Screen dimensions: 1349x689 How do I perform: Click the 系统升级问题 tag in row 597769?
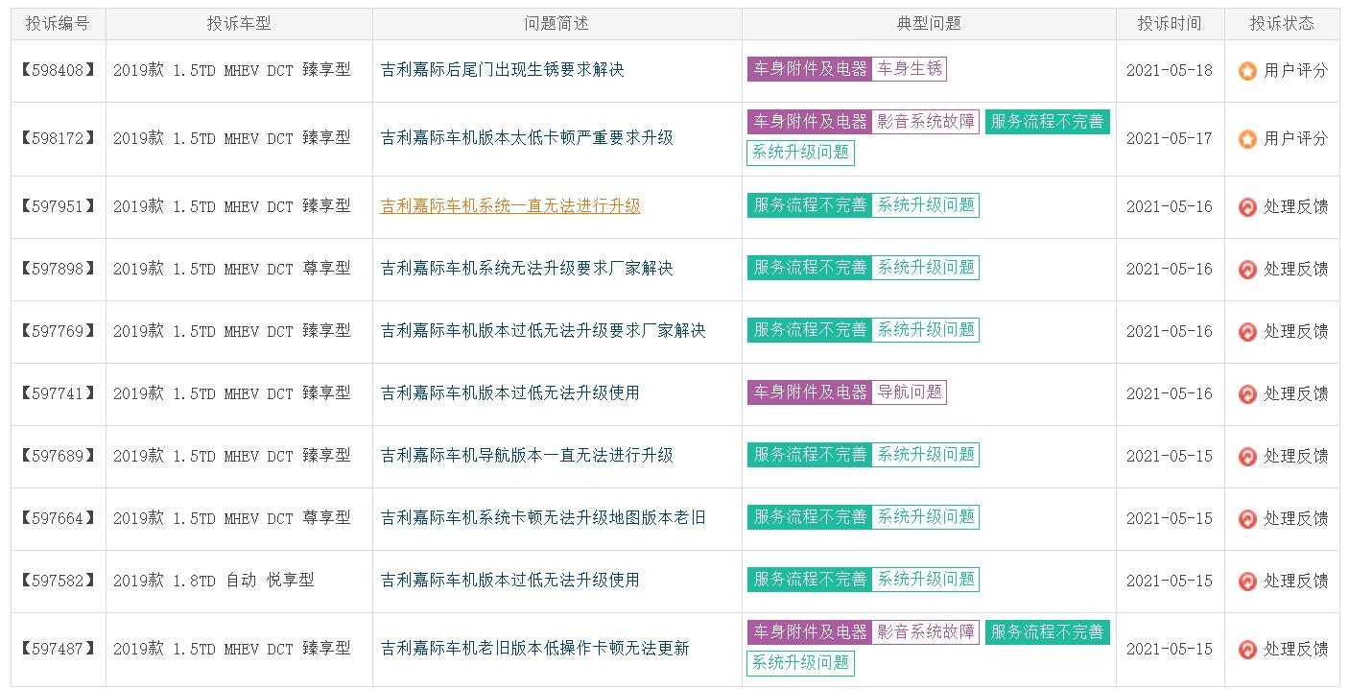pyautogui.click(x=926, y=330)
